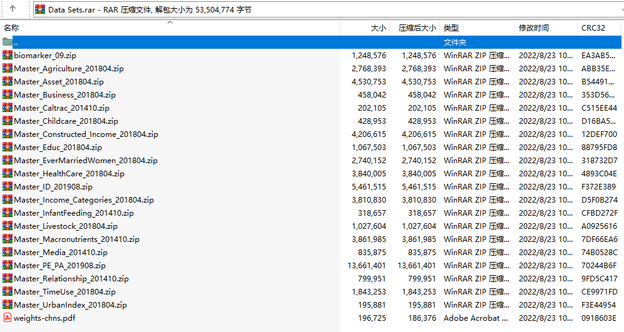Screen dimensions: 624x332
Task: Select file name Master_InfantFeeding_201410.zip
Action: point(74,213)
